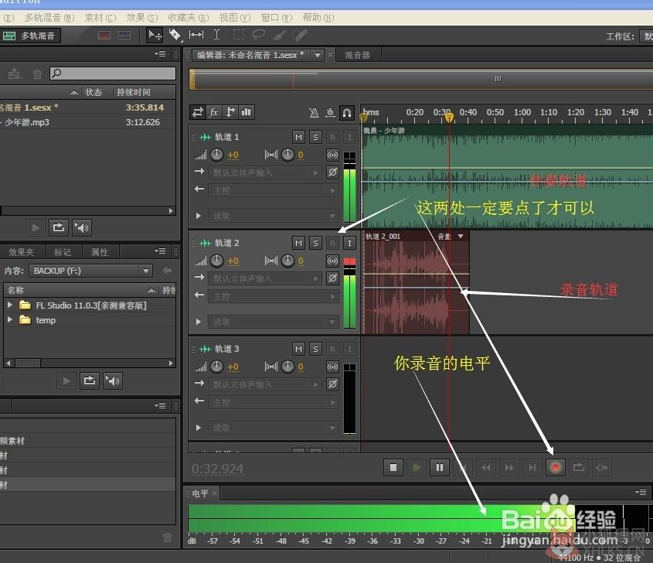The image size is (653, 563).
Task: Toggle the metronome icon
Action: (x=314, y=112)
